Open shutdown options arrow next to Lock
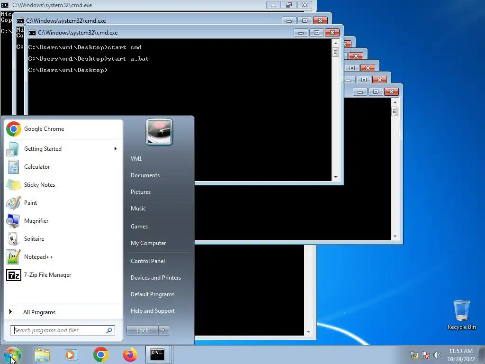The height and width of the screenshot is (364, 485). coord(163,330)
